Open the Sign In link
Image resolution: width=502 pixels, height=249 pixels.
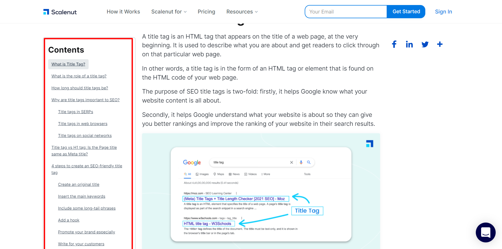443,12
